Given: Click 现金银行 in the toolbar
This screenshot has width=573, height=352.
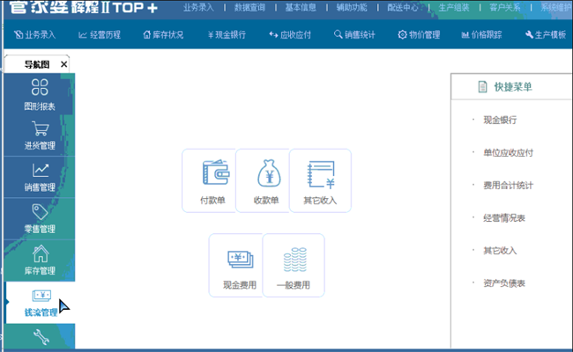Looking at the screenshot, I should (227, 35).
